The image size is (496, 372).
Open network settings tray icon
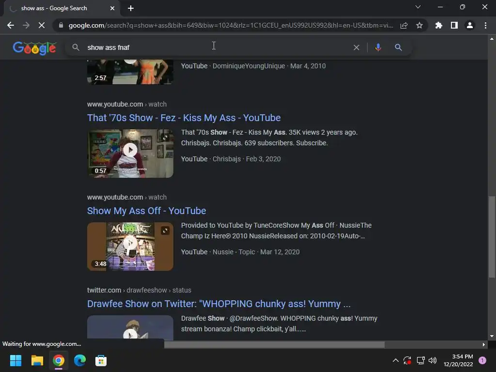tap(420, 360)
